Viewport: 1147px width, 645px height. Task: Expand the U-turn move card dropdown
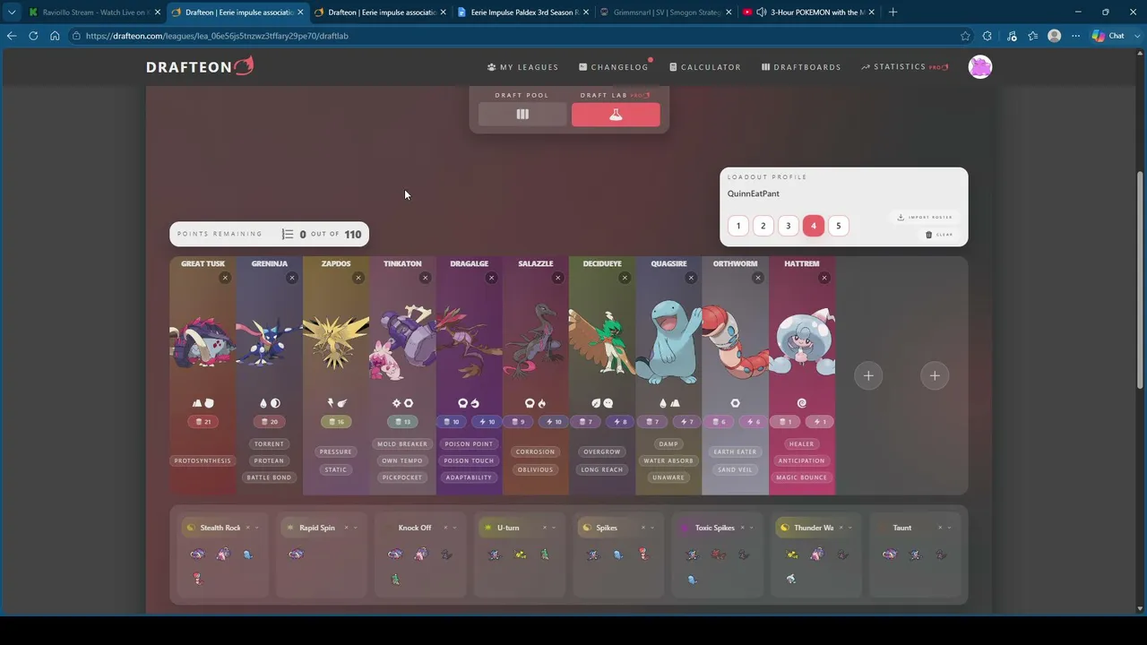click(x=554, y=528)
